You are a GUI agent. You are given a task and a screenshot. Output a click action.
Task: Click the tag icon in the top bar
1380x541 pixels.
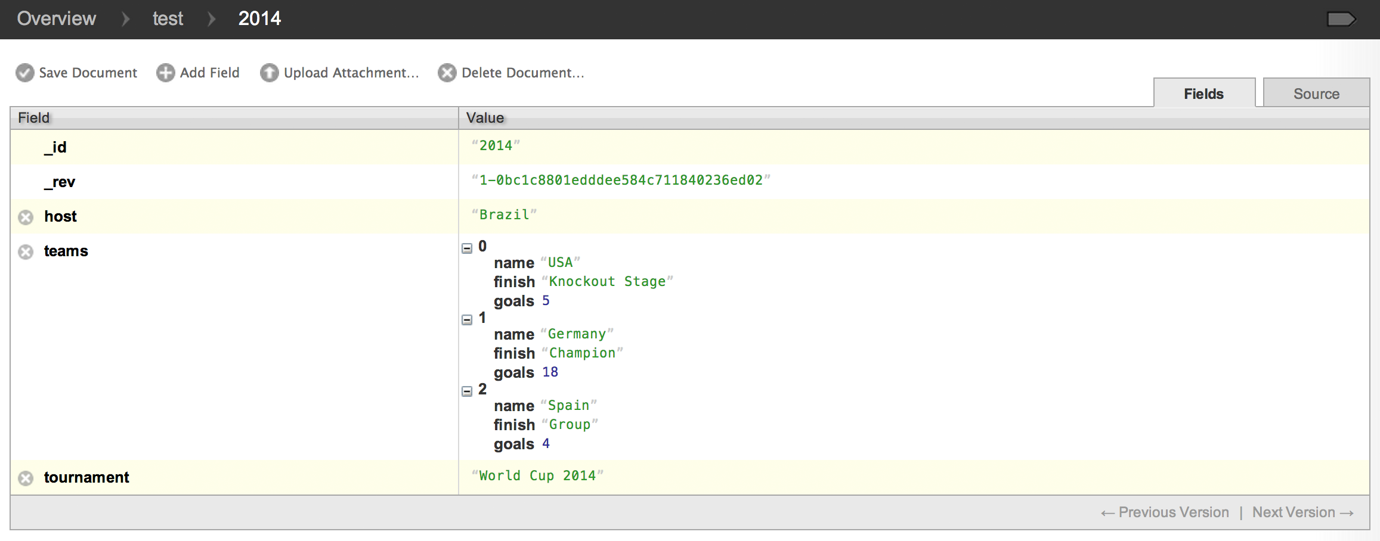pyautogui.click(x=1341, y=20)
